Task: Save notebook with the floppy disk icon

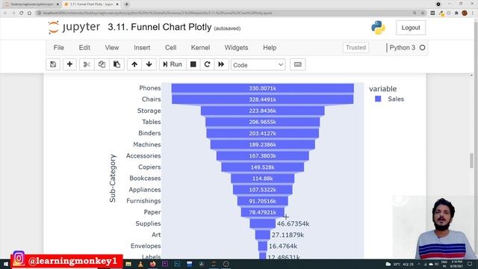Action: 53,64
